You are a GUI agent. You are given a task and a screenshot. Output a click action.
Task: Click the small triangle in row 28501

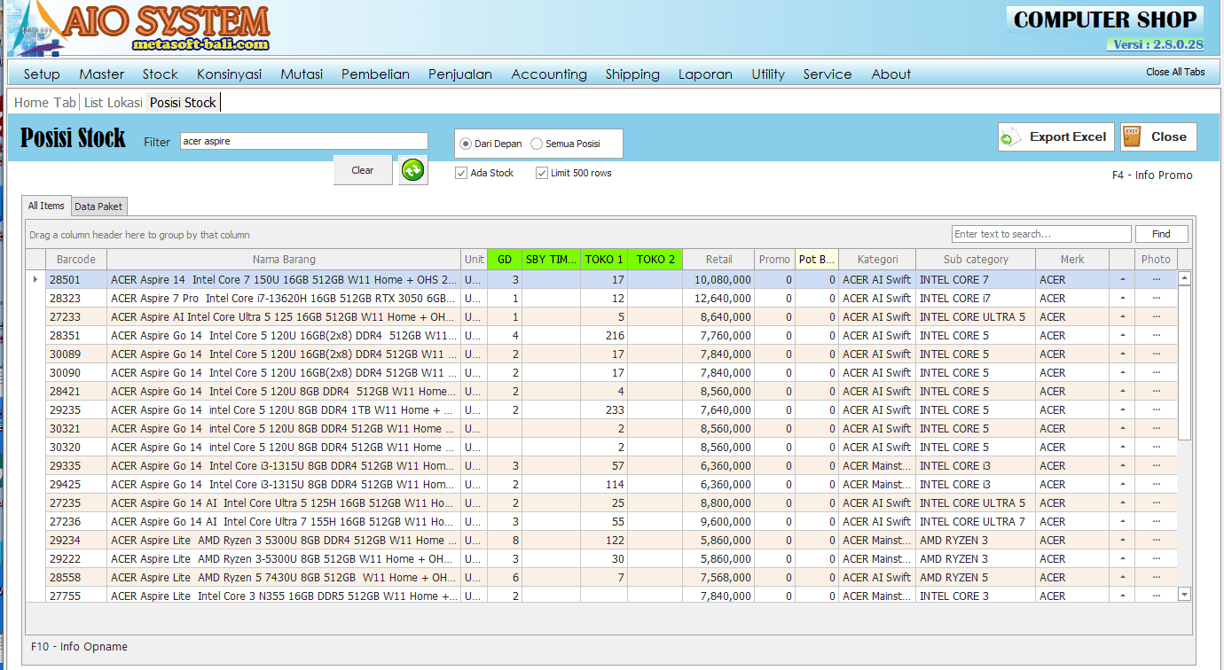tap(1122, 279)
